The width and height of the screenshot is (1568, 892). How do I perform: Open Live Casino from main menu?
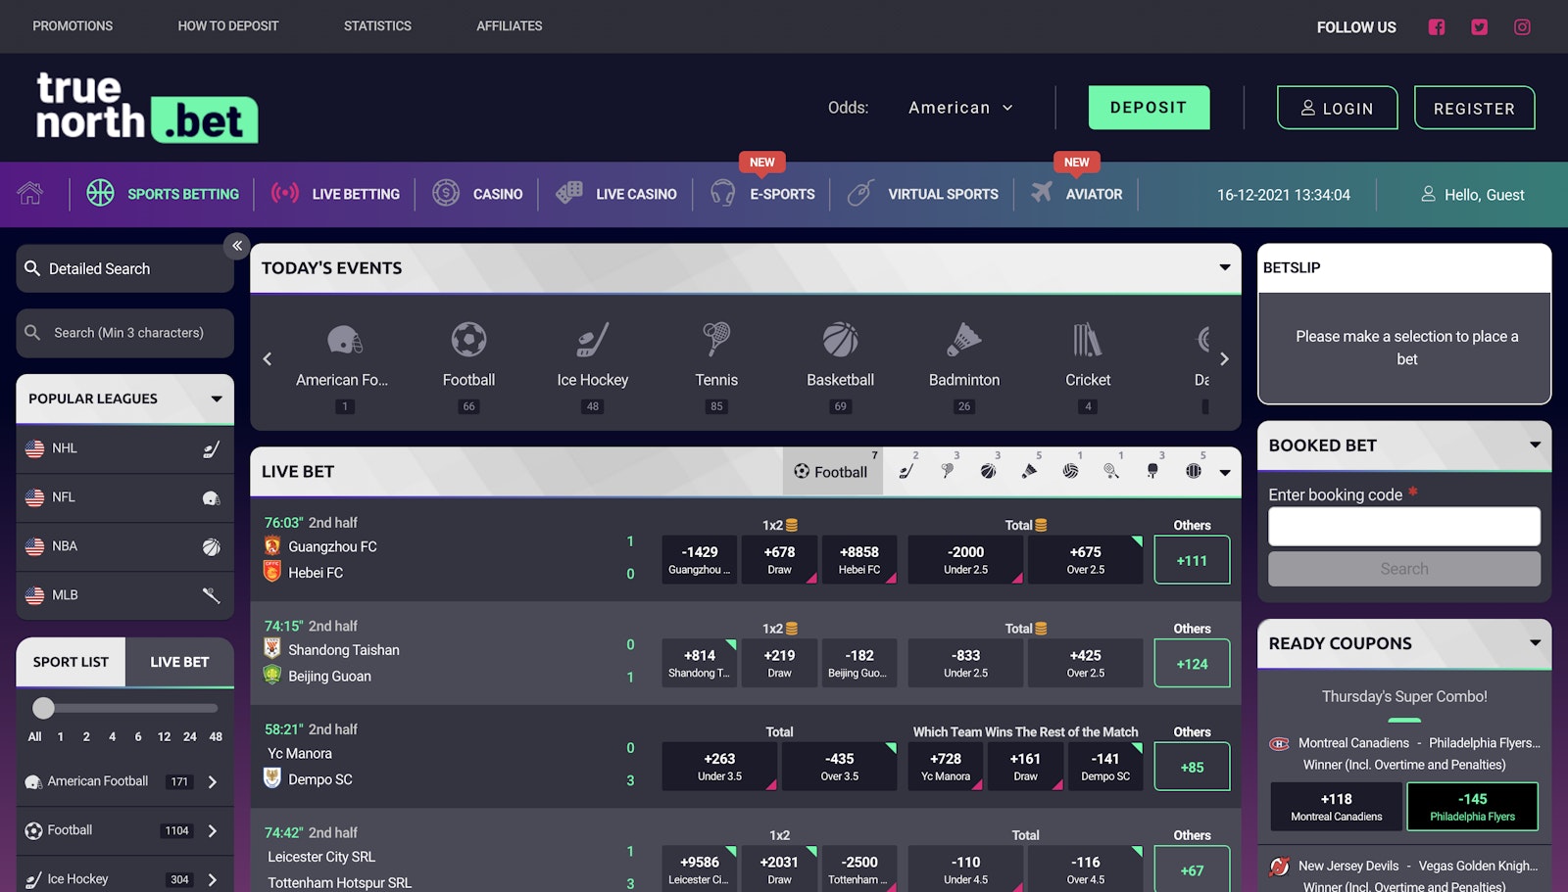(x=616, y=194)
